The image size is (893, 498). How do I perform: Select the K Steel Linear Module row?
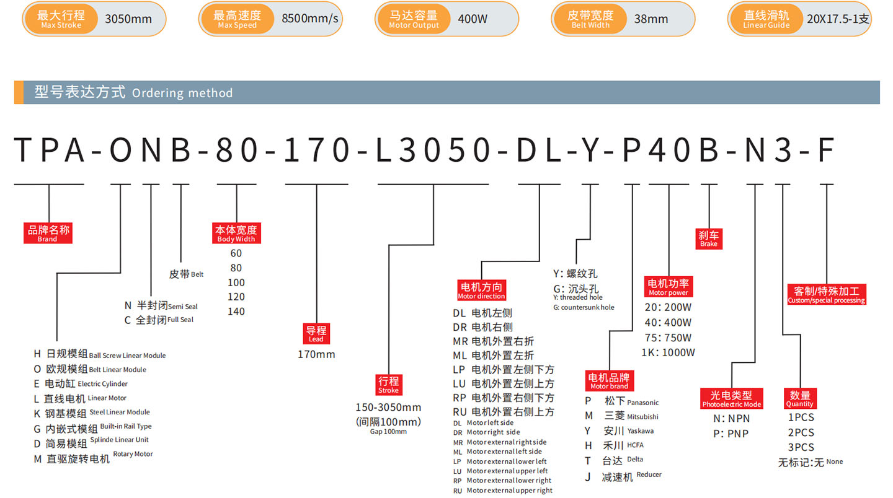(92, 413)
